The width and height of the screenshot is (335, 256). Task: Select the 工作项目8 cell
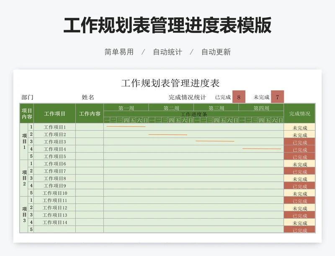(x=55, y=178)
